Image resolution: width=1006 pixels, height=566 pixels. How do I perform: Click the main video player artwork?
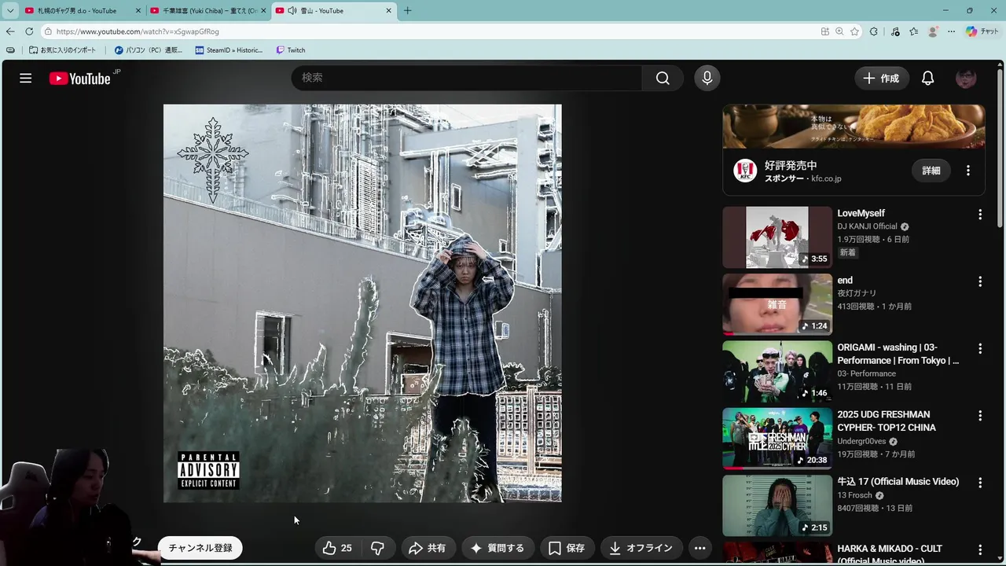point(362,303)
